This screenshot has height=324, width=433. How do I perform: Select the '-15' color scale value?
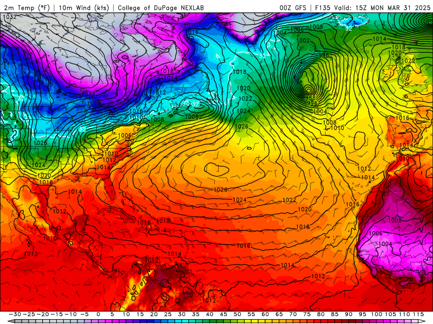(x=57, y=314)
